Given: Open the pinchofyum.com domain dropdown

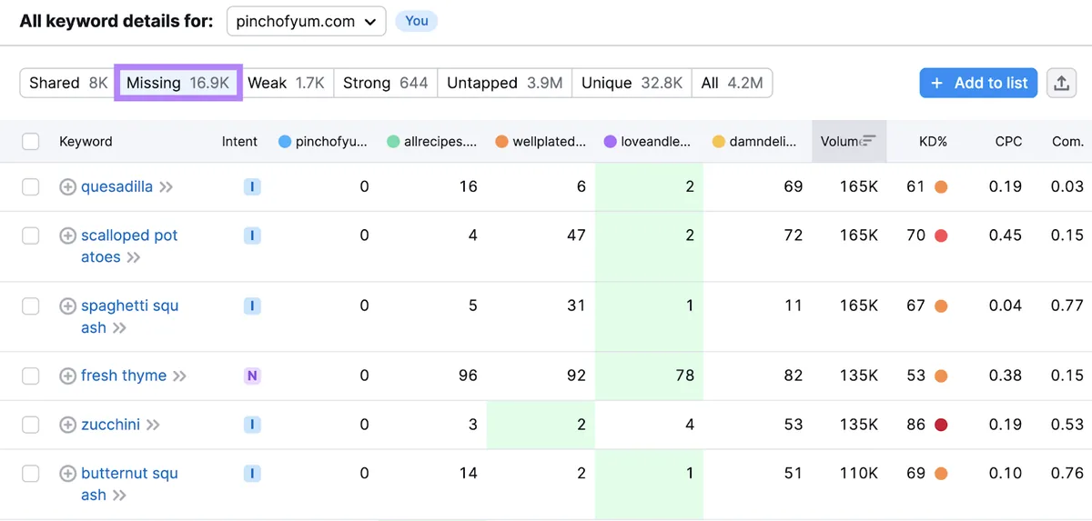Looking at the screenshot, I should pos(306,21).
